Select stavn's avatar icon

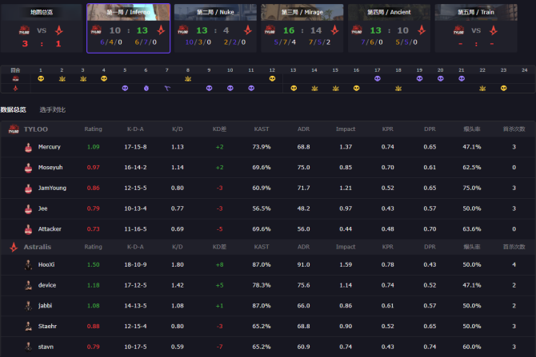[28, 347]
